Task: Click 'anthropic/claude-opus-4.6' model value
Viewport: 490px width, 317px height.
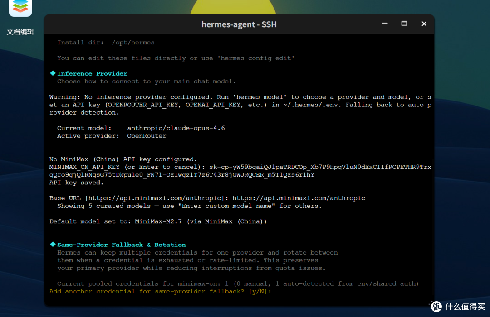Action: click(x=176, y=128)
